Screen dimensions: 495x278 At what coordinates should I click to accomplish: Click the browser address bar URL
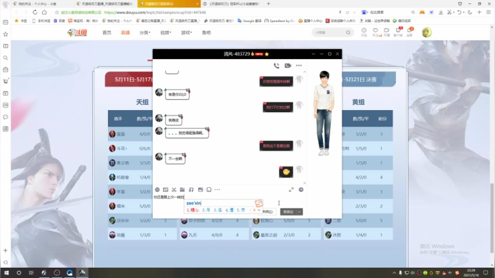point(155,12)
